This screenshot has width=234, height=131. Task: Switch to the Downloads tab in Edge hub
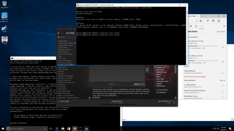202,26
